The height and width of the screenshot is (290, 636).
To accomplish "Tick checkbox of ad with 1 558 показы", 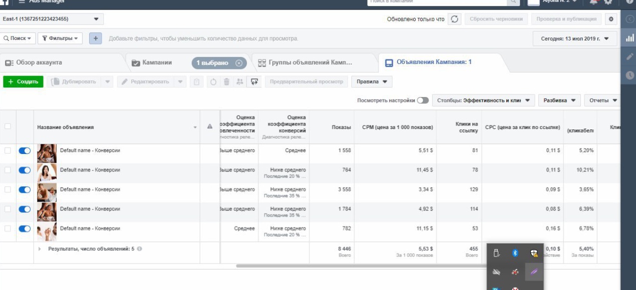I will 8,150.
